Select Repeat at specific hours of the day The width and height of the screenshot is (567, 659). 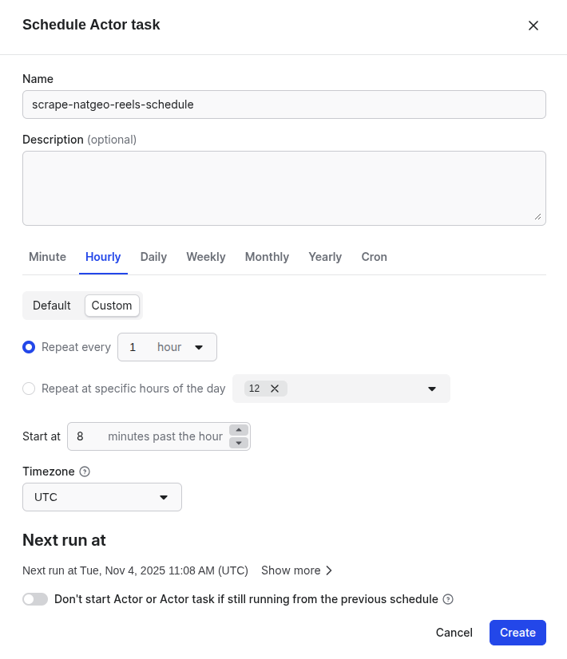pos(29,389)
